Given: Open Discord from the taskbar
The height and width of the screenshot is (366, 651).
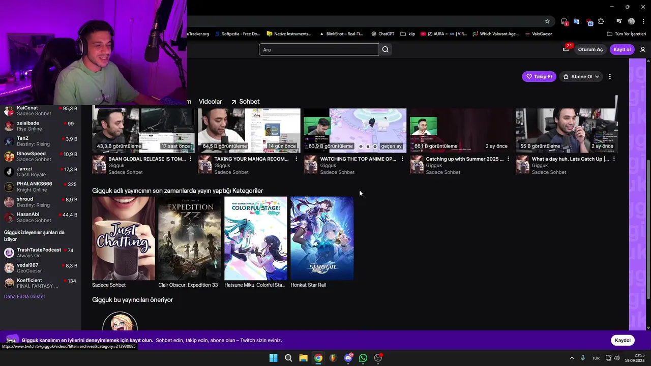Looking at the screenshot, I should coord(348,358).
